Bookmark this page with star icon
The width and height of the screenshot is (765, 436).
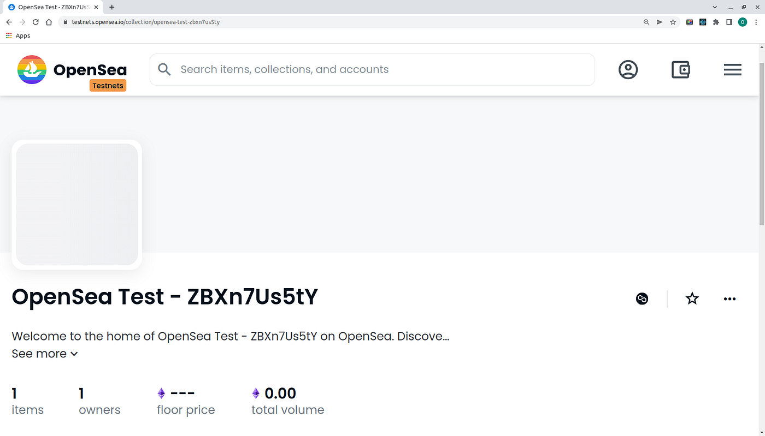pyautogui.click(x=673, y=22)
